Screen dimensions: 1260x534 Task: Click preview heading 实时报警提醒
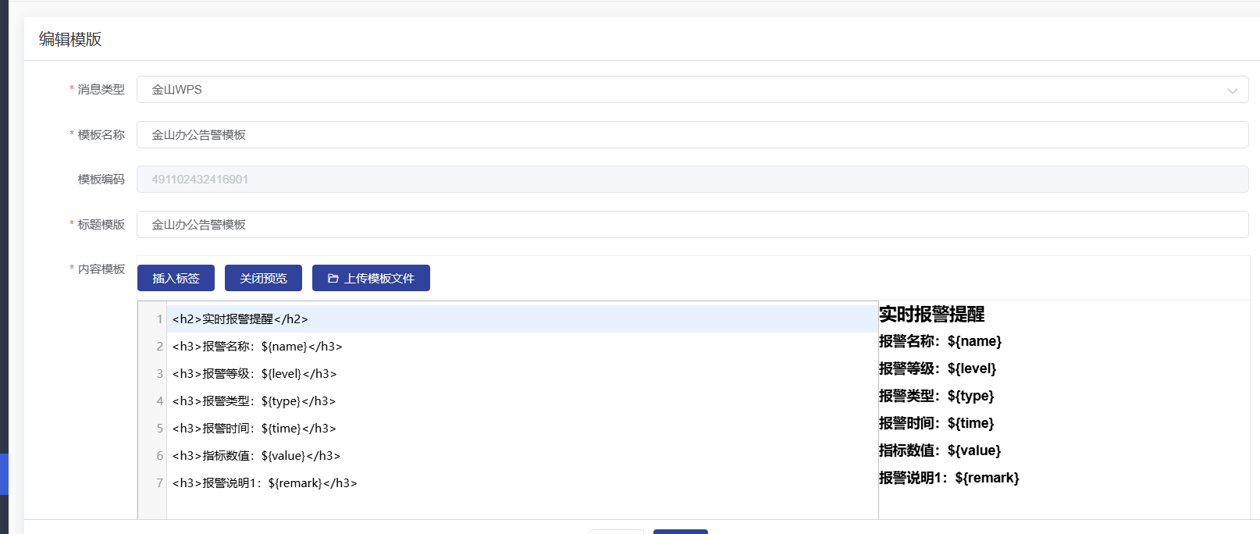(931, 315)
